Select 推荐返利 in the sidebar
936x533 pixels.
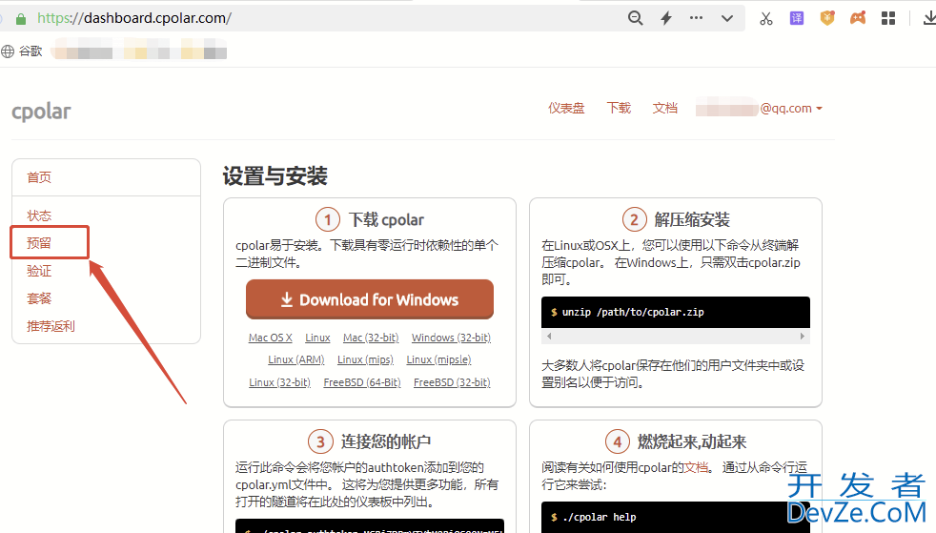coord(51,326)
